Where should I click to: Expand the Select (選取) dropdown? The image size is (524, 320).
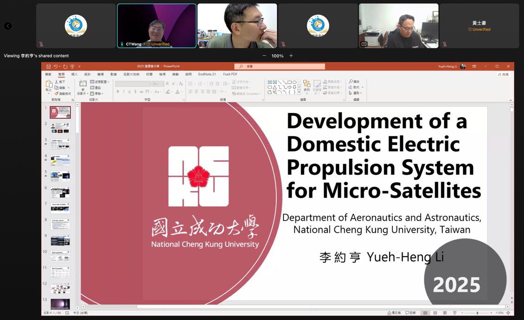point(356,93)
